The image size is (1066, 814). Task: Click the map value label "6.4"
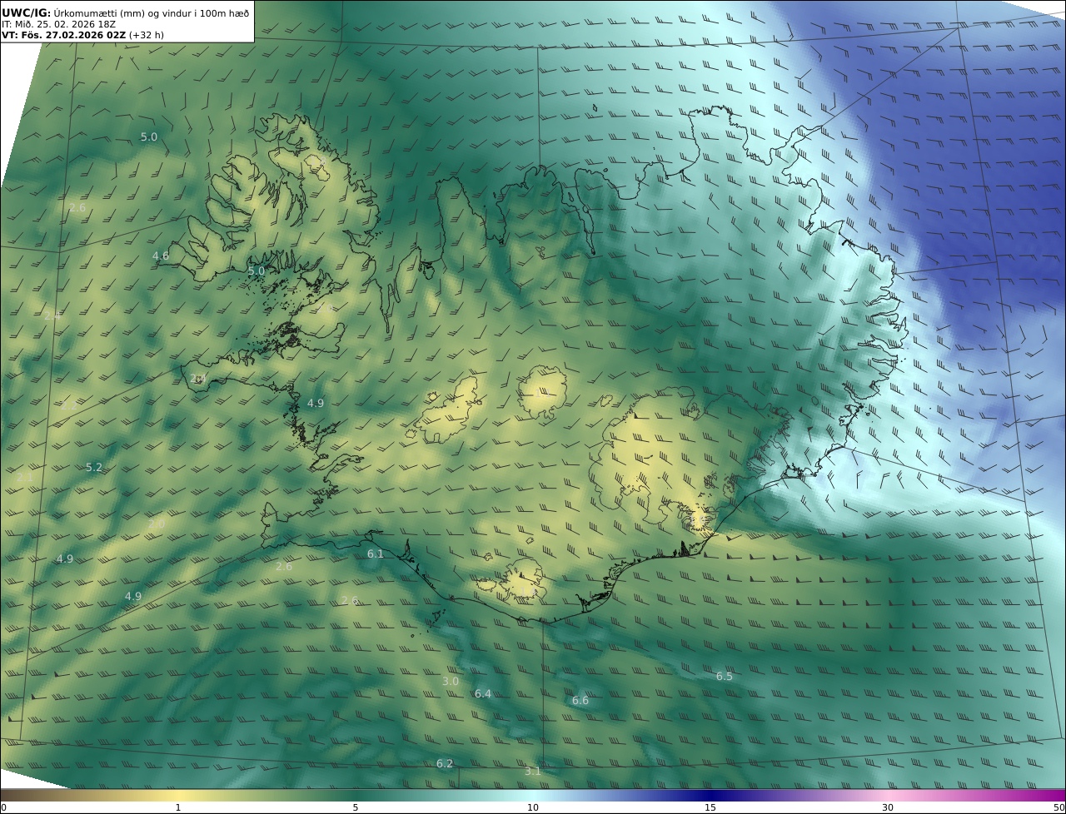(483, 694)
